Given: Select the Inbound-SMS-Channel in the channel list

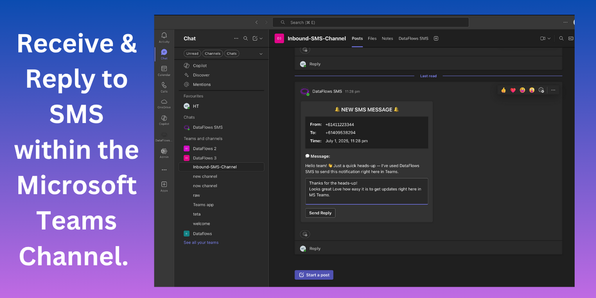Looking at the screenshot, I should (x=221, y=167).
